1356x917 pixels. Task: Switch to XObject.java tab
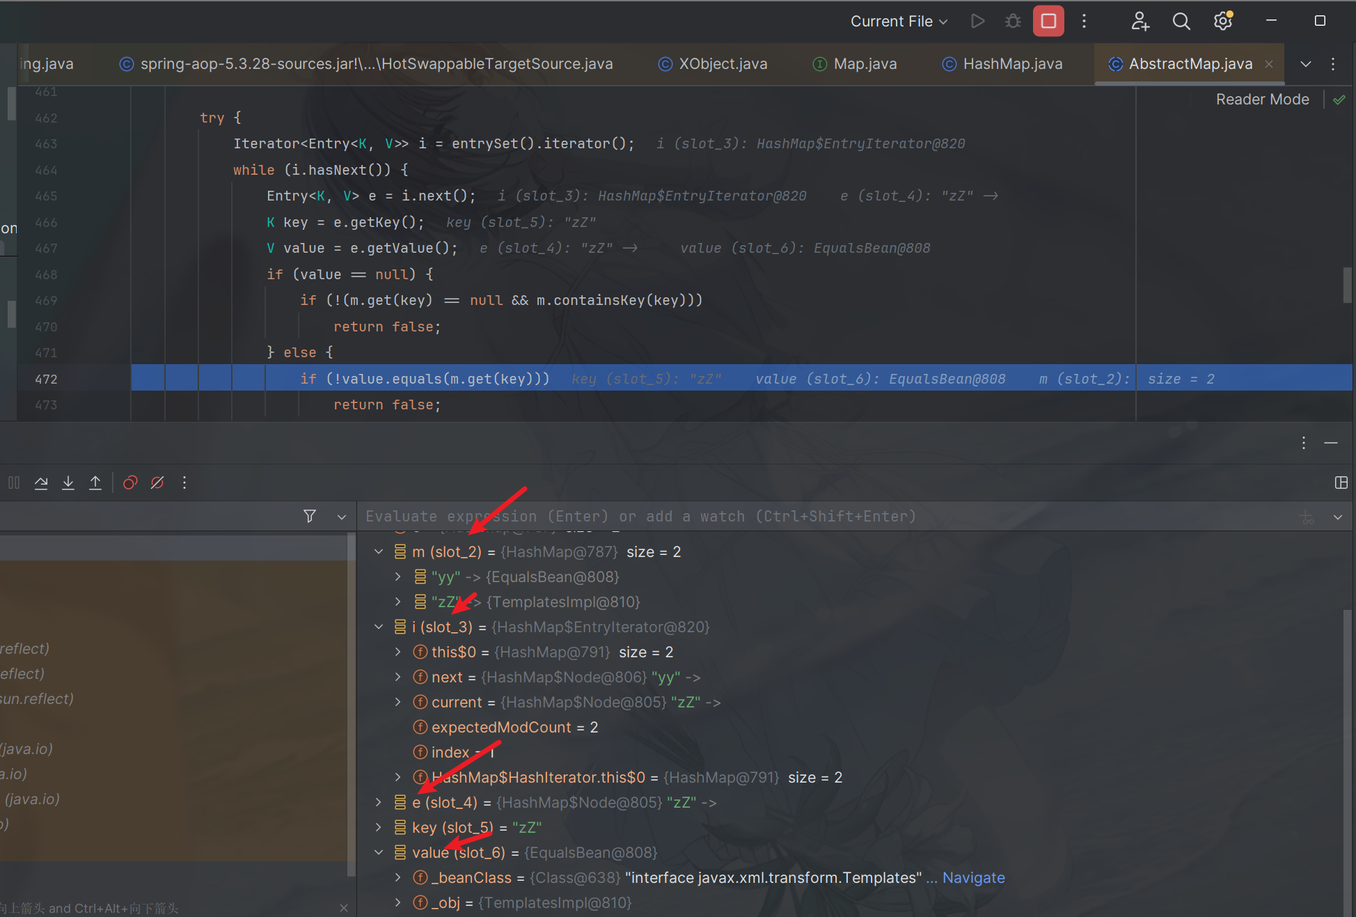coord(713,64)
